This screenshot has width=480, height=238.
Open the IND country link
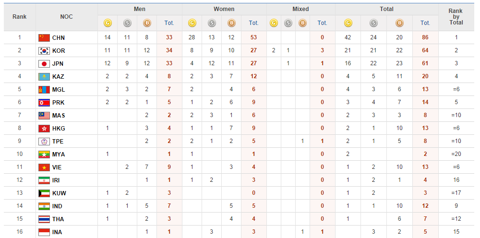click(58, 206)
